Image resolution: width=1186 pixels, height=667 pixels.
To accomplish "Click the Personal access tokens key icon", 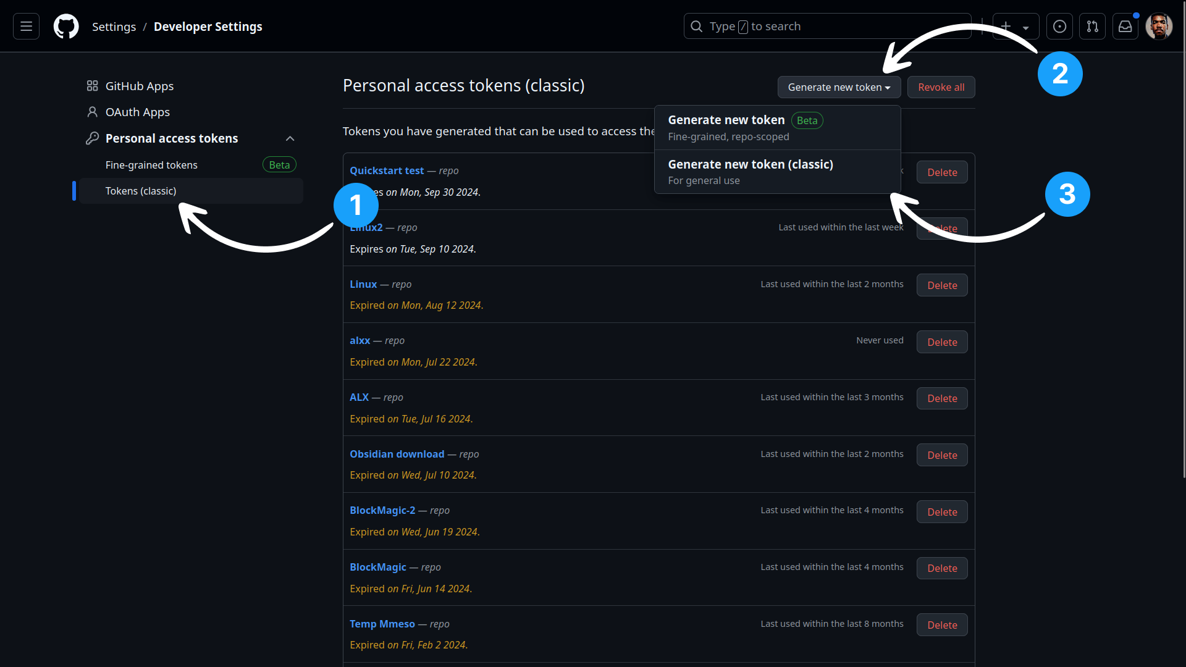I will click(92, 138).
